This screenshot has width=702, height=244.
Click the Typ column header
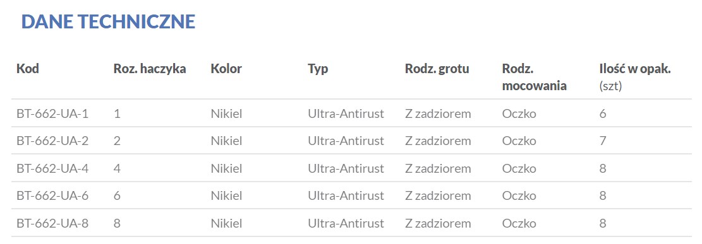tap(318, 69)
